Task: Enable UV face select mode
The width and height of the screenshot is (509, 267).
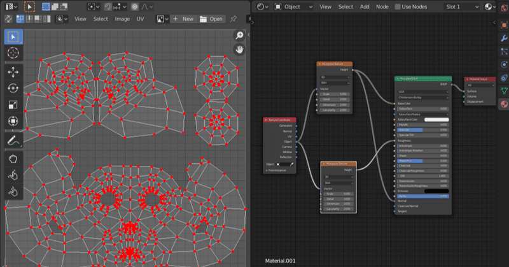Action: coord(38,19)
